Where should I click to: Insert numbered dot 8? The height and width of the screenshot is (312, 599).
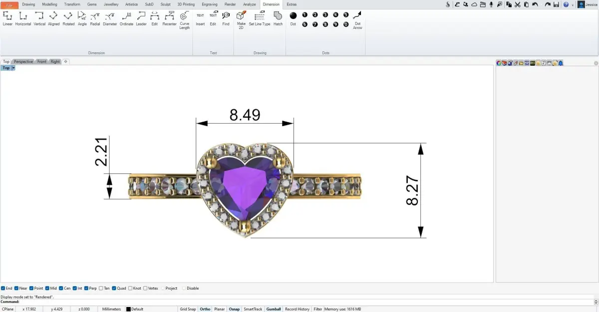325,24
